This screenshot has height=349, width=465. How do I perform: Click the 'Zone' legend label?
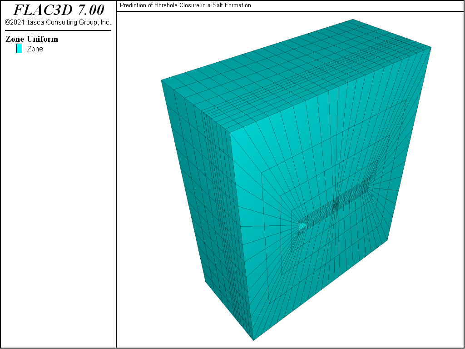(35, 49)
